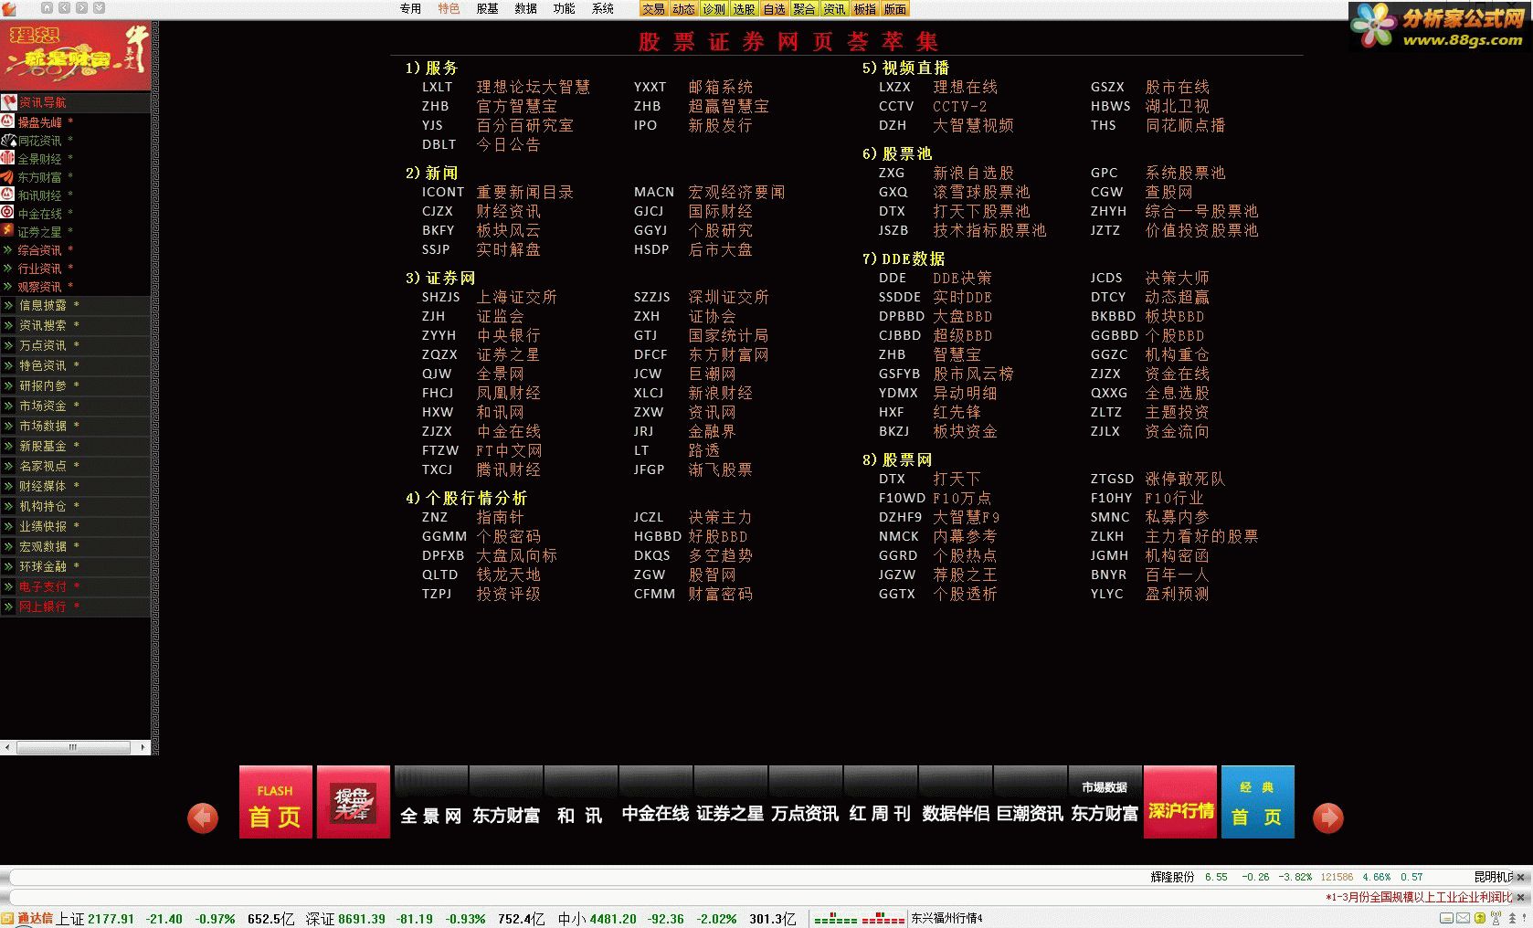Switch to the 诊测 tab

pyautogui.click(x=714, y=9)
